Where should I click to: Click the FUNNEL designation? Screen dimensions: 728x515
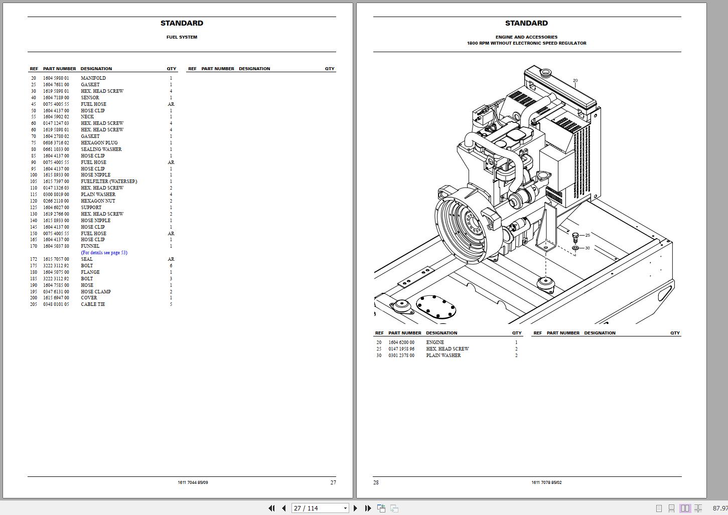click(90, 246)
